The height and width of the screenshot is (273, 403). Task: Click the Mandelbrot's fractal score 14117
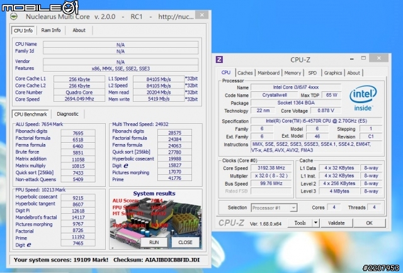78,217
